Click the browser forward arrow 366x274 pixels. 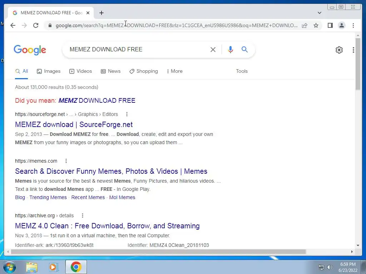24,25
